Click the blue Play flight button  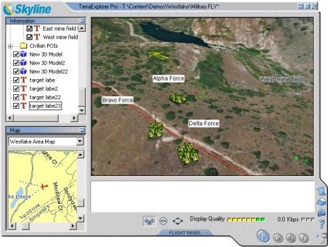click(263, 236)
